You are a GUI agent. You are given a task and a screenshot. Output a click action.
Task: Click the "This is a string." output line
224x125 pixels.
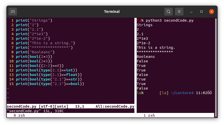pyautogui.click(x=156, y=48)
